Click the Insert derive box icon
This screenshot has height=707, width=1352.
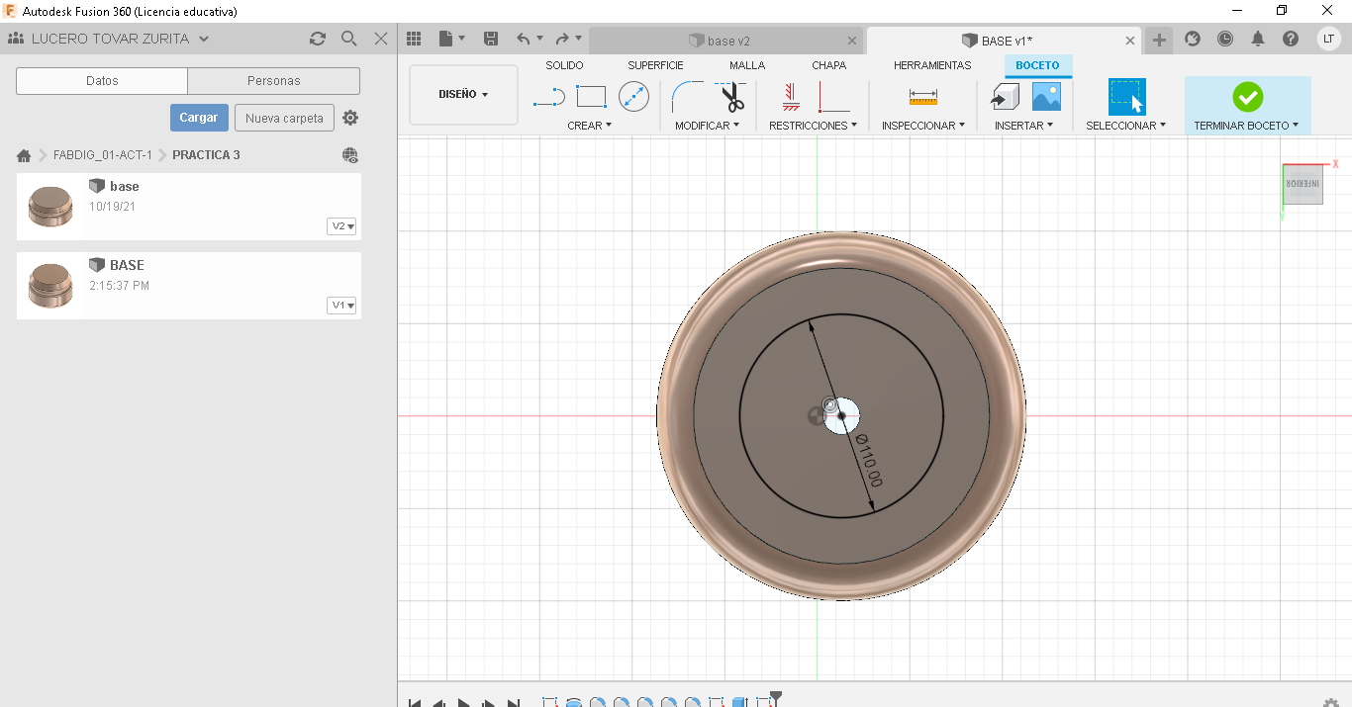(x=1006, y=97)
